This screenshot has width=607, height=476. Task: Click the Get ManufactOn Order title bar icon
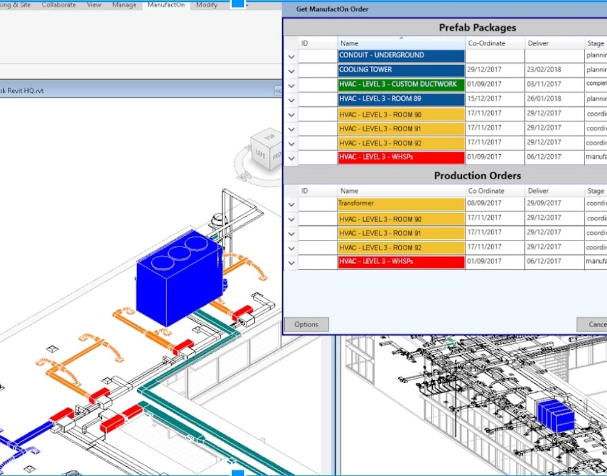pos(287,8)
